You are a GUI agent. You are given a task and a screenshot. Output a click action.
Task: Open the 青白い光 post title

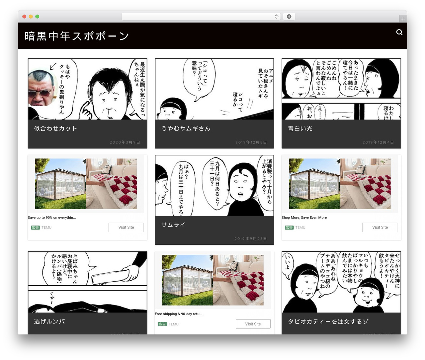pos(300,129)
